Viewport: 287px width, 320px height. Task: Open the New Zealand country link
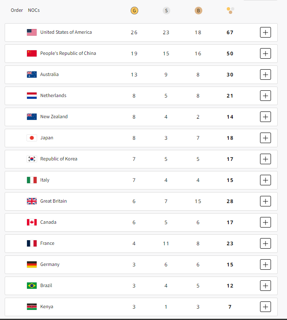click(54, 117)
